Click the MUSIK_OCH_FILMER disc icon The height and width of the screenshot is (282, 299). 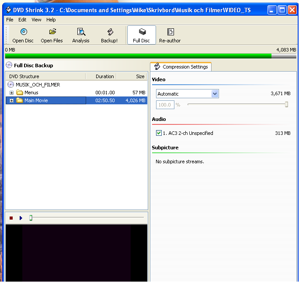[10, 85]
